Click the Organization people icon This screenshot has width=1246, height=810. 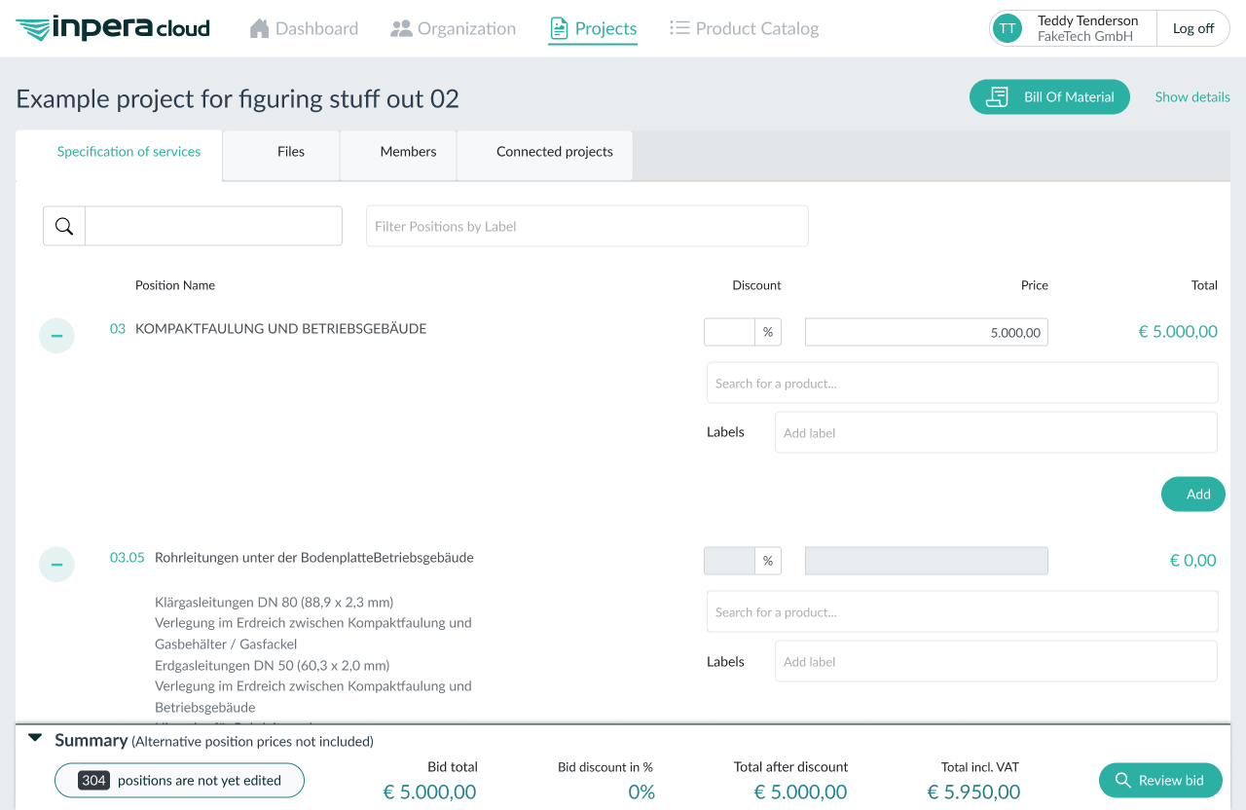coord(401,28)
